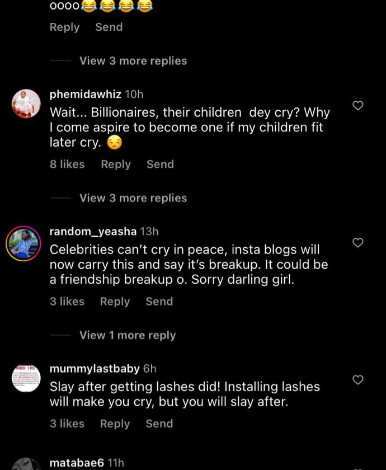Tap the heart on random_yeasha's comment
Image resolution: width=386 pixels, height=470 pixels.
pos(358,243)
